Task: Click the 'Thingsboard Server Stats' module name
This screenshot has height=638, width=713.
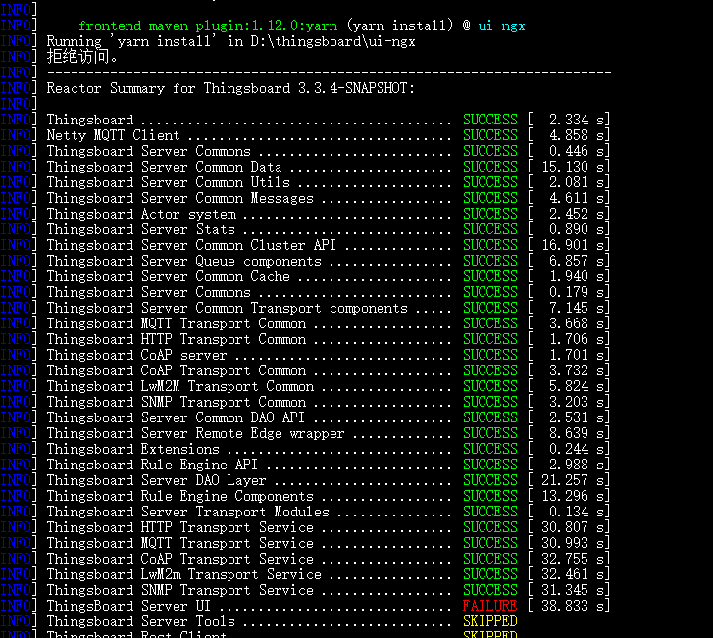Action: (140, 229)
